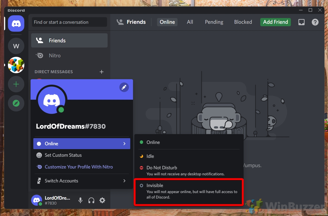Viewport: 328px width, 216px height.
Task: Create a new direct message
Action: (x=102, y=72)
